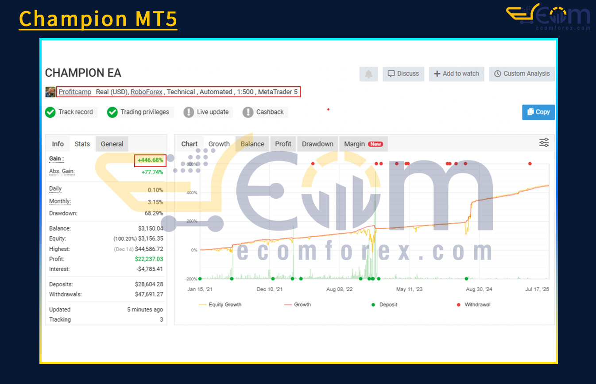Select the Margin tab marked New

coord(363,144)
